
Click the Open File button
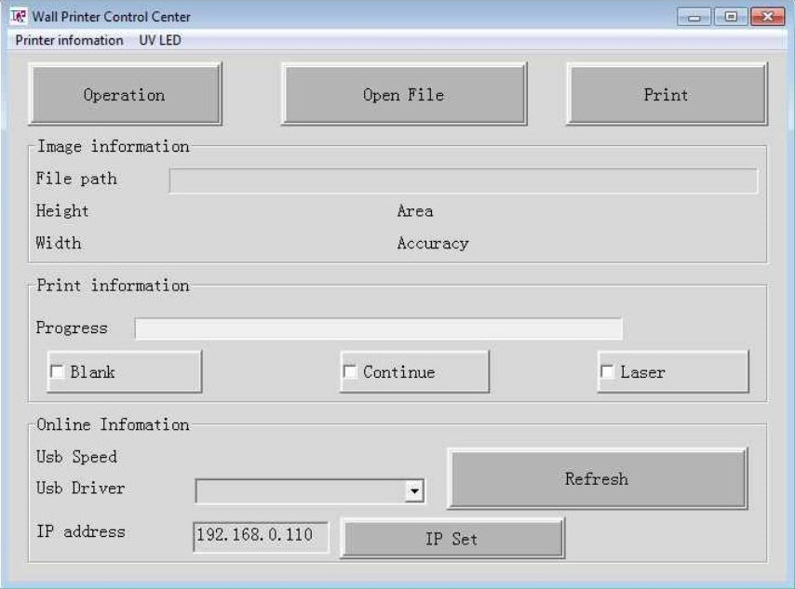pyautogui.click(x=404, y=94)
